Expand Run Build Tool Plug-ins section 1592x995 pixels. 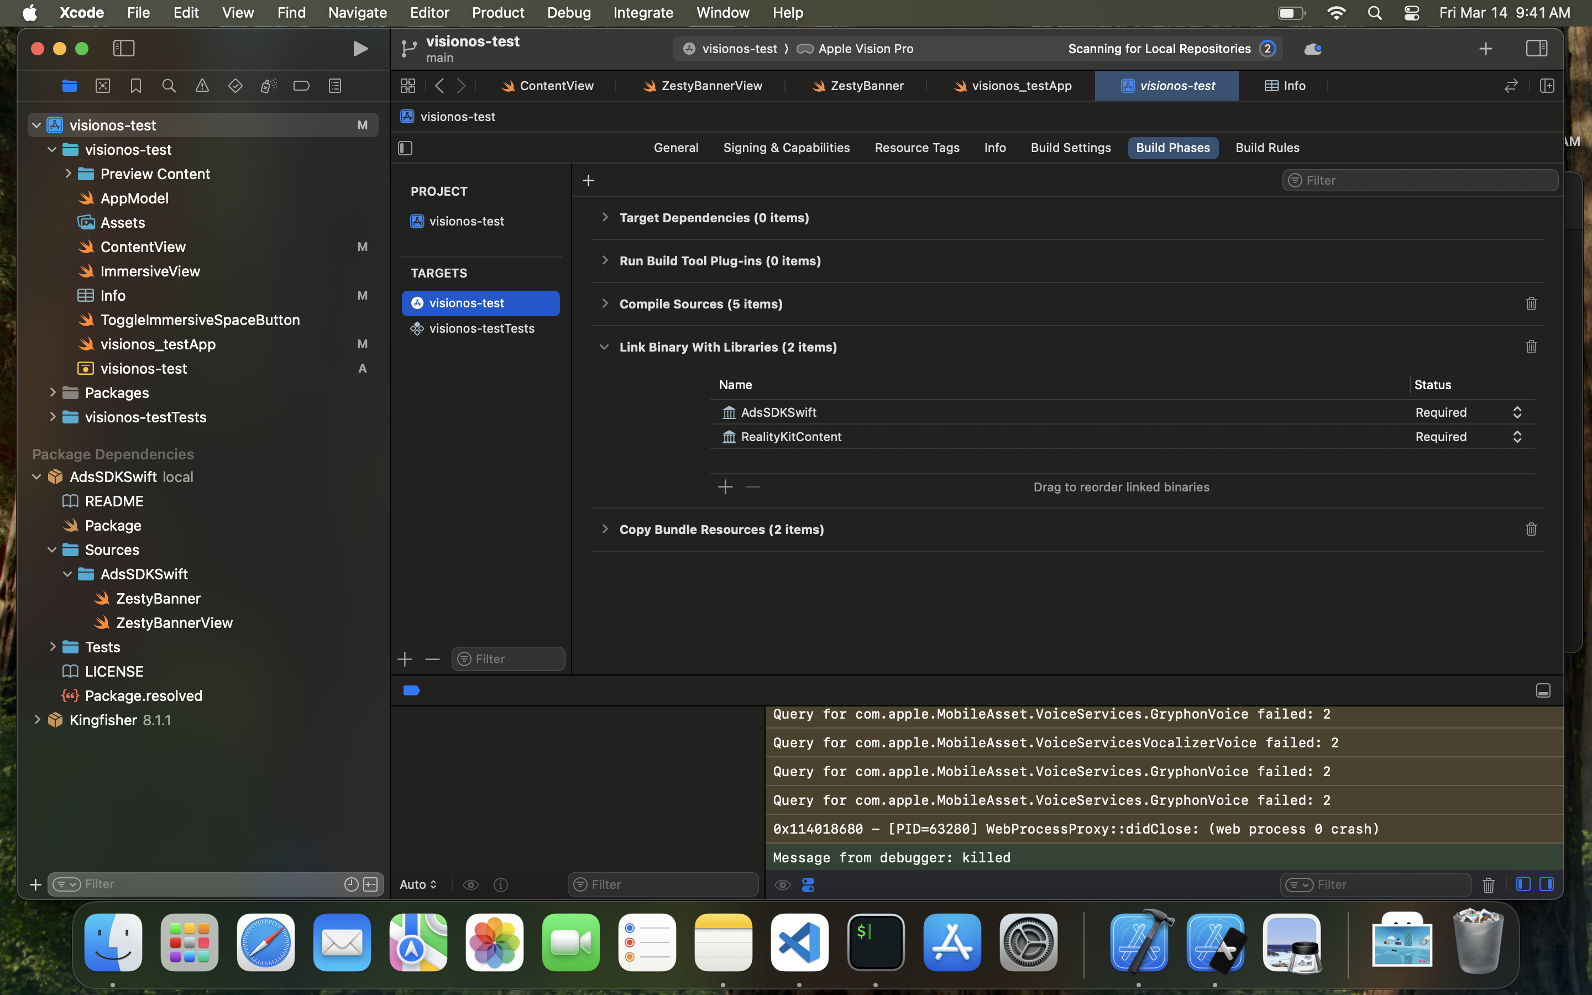coord(605,260)
